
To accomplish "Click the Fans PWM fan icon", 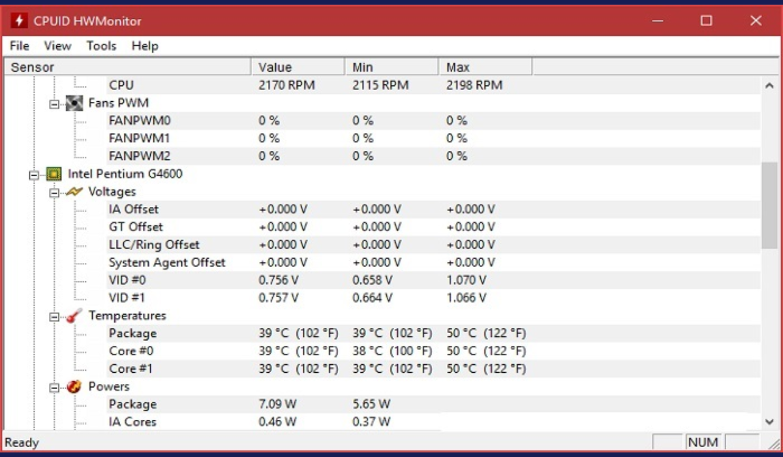I will pos(74,103).
